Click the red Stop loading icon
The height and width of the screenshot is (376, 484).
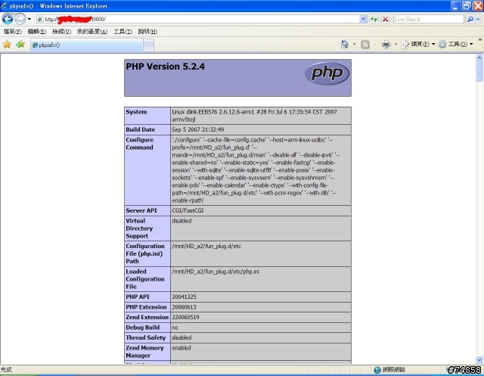point(385,19)
